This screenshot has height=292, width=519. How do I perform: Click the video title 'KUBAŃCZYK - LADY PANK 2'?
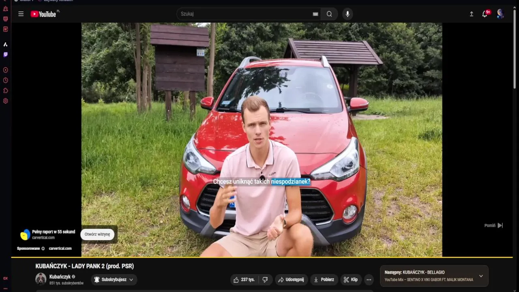point(84,266)
